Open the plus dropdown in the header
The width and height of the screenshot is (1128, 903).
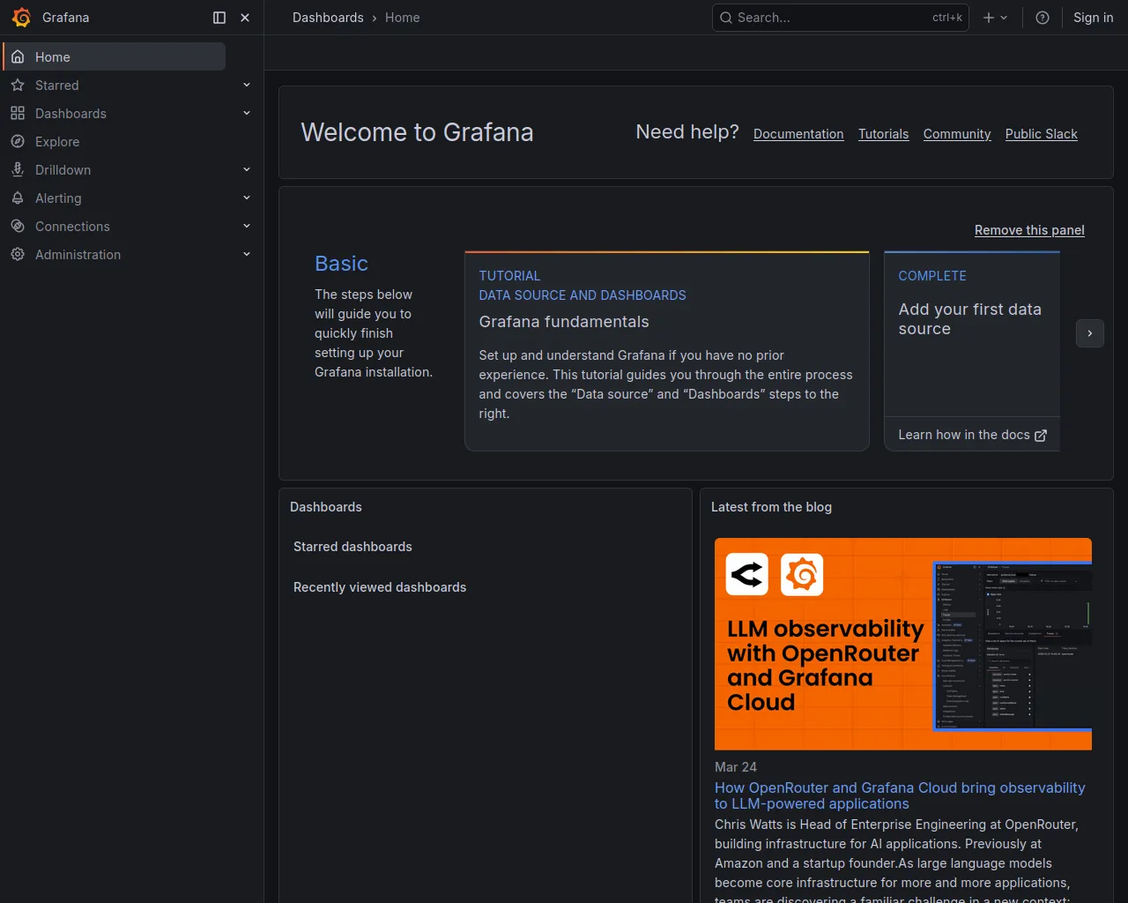pos(995,17)
